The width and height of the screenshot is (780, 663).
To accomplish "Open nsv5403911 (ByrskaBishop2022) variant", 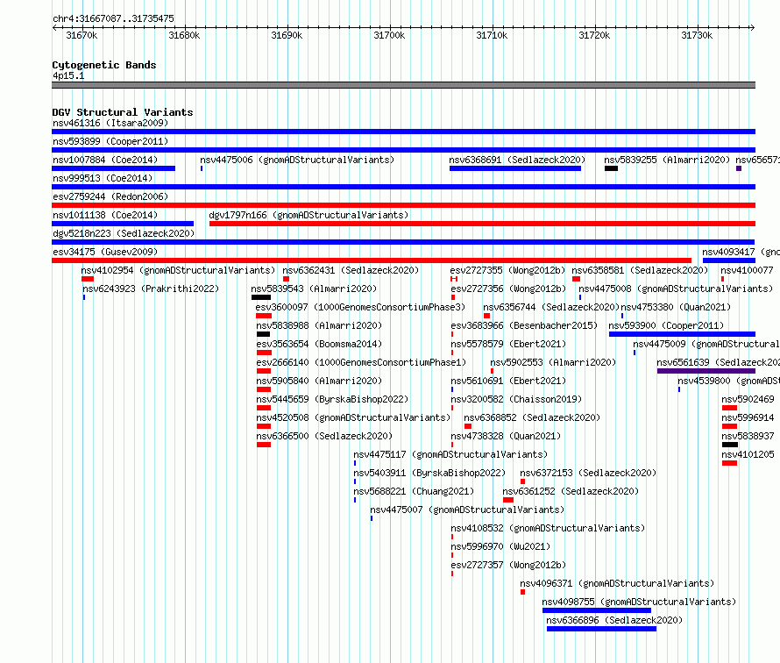I will coord(429,473).
